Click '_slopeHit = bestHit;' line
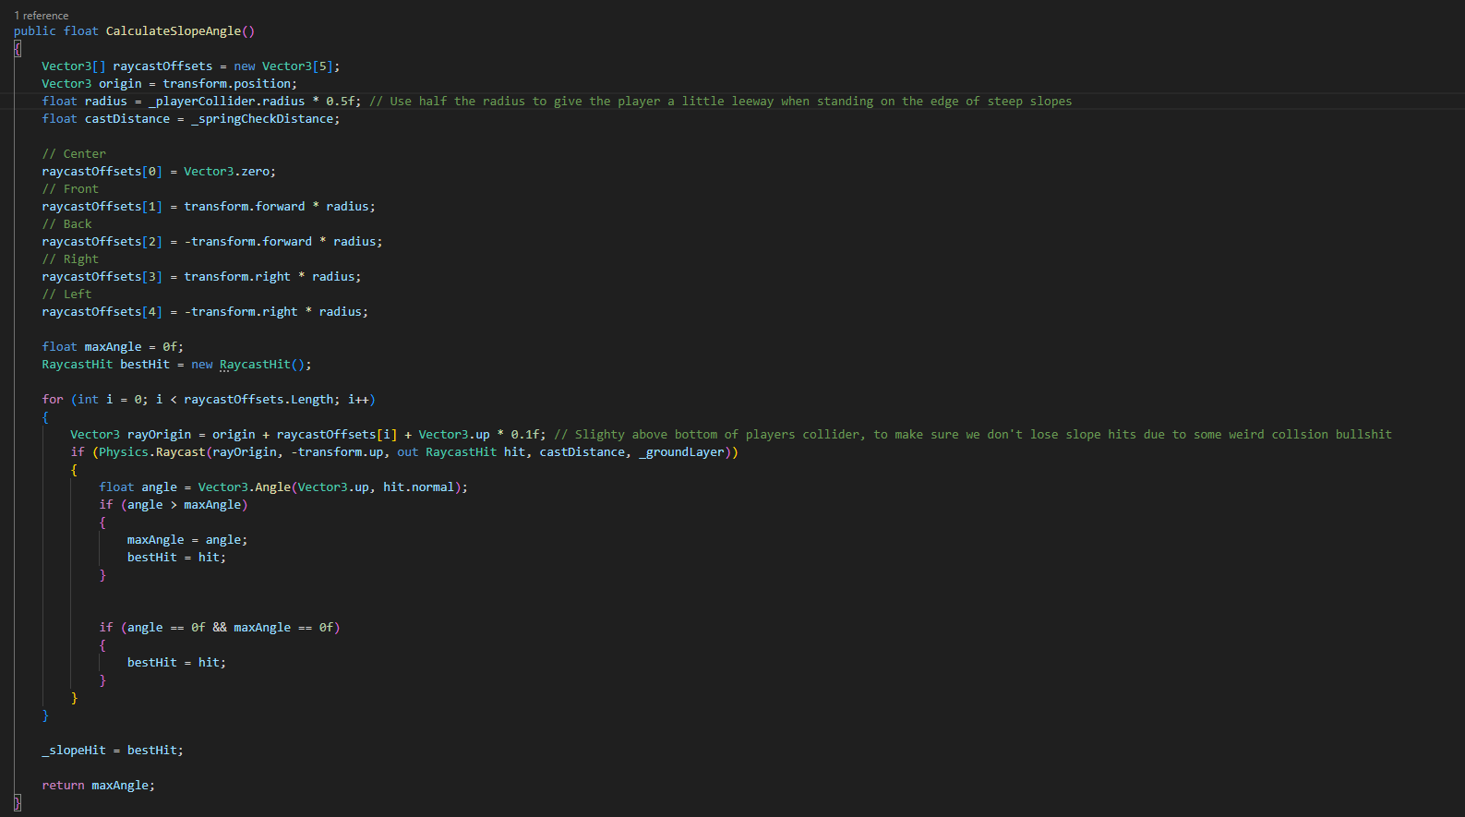The width and height of the screenshot is (1465, 817). pos(113,751)
